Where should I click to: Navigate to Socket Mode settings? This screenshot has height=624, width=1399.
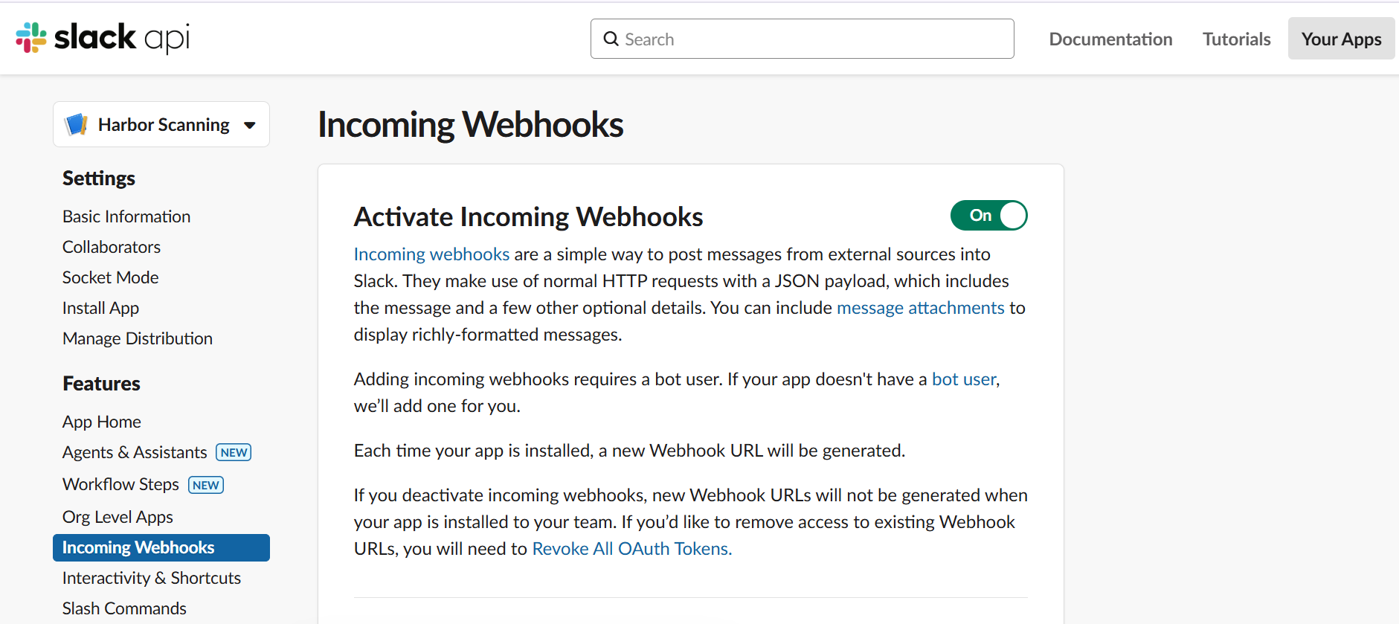pyautogui.click(x=111, y=277)
